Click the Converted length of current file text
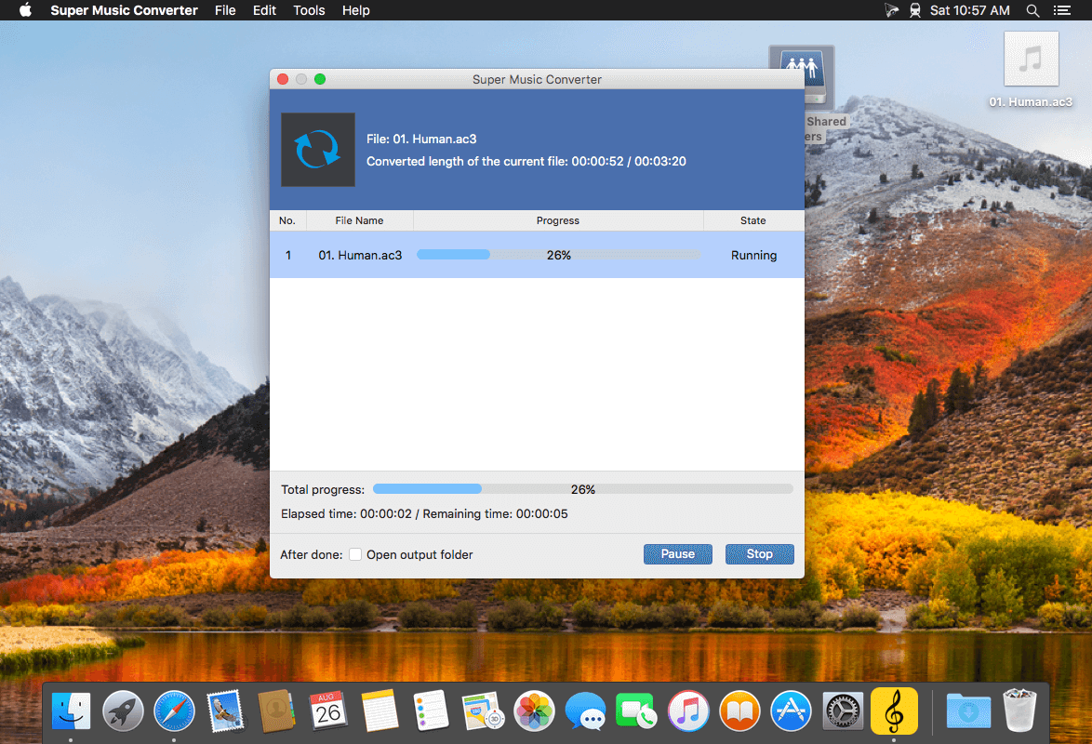This screenshot has width=1092, height=744. click(x=526, y=161)
